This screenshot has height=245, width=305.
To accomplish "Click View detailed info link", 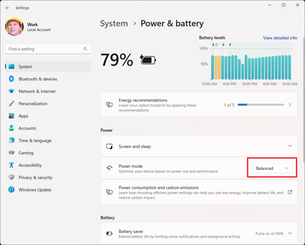I will tap(280, 38).
